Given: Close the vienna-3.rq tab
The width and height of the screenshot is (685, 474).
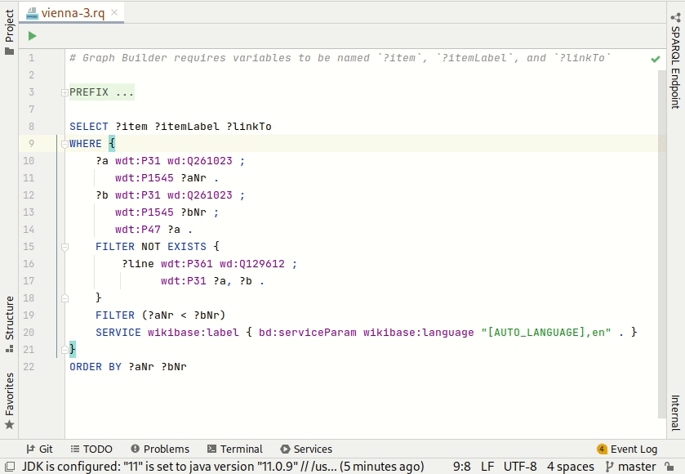Looking at the screenshot, I should pos(114,12).
